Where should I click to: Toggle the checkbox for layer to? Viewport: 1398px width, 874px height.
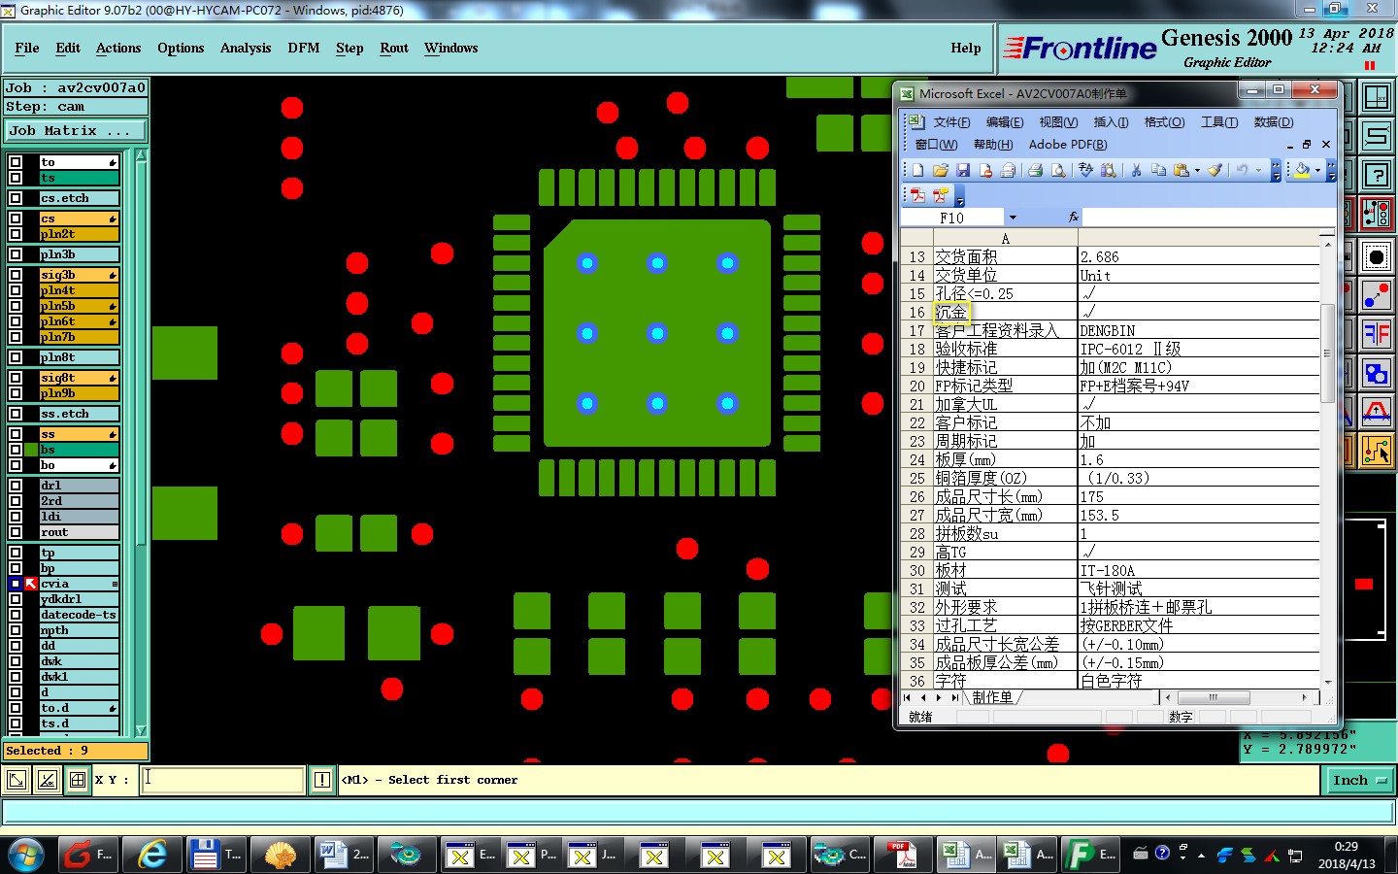coord(16,162)
